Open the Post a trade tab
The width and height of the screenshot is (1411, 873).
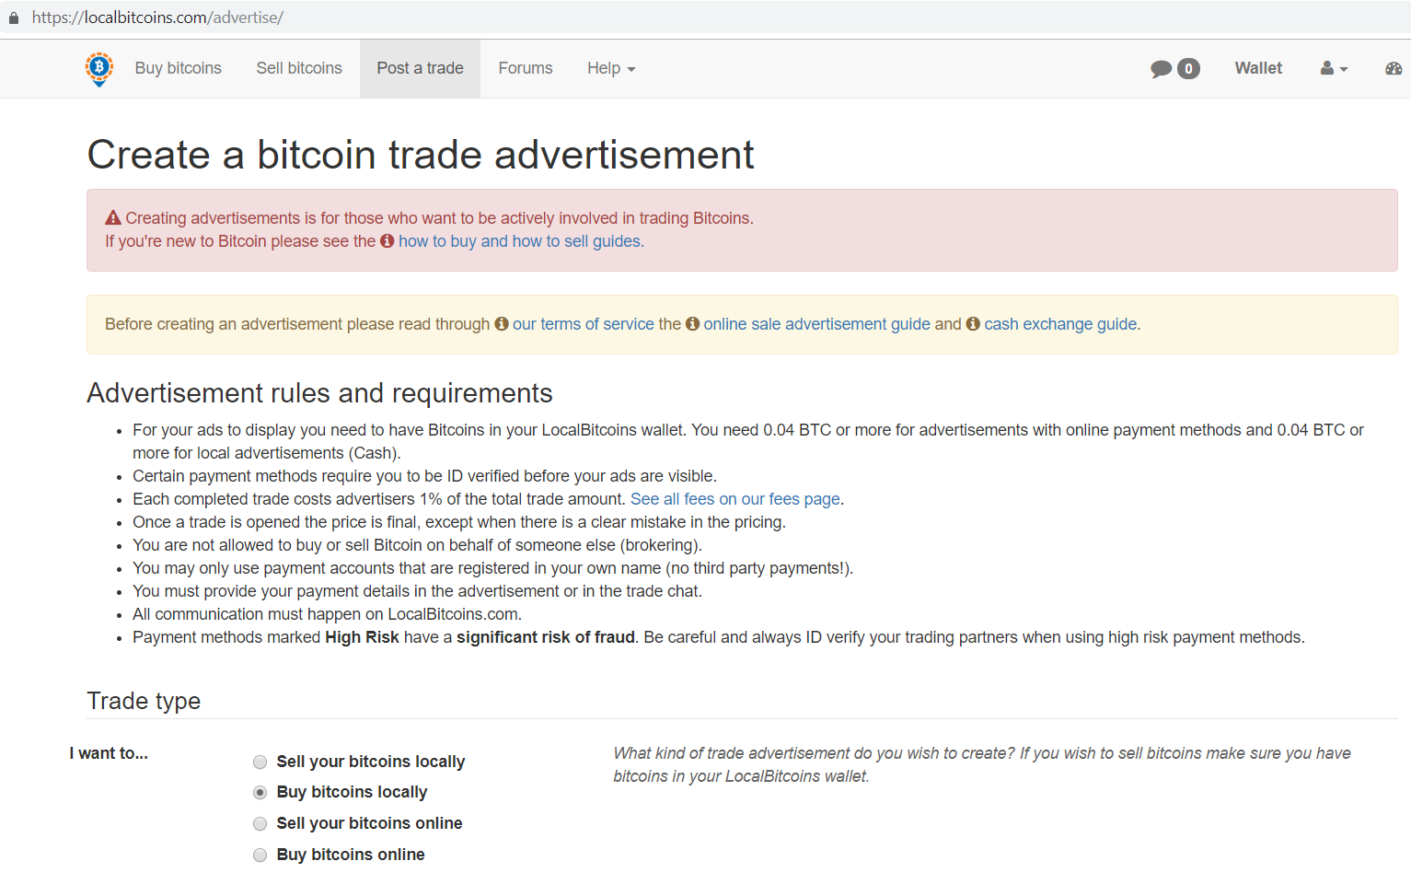421,68
